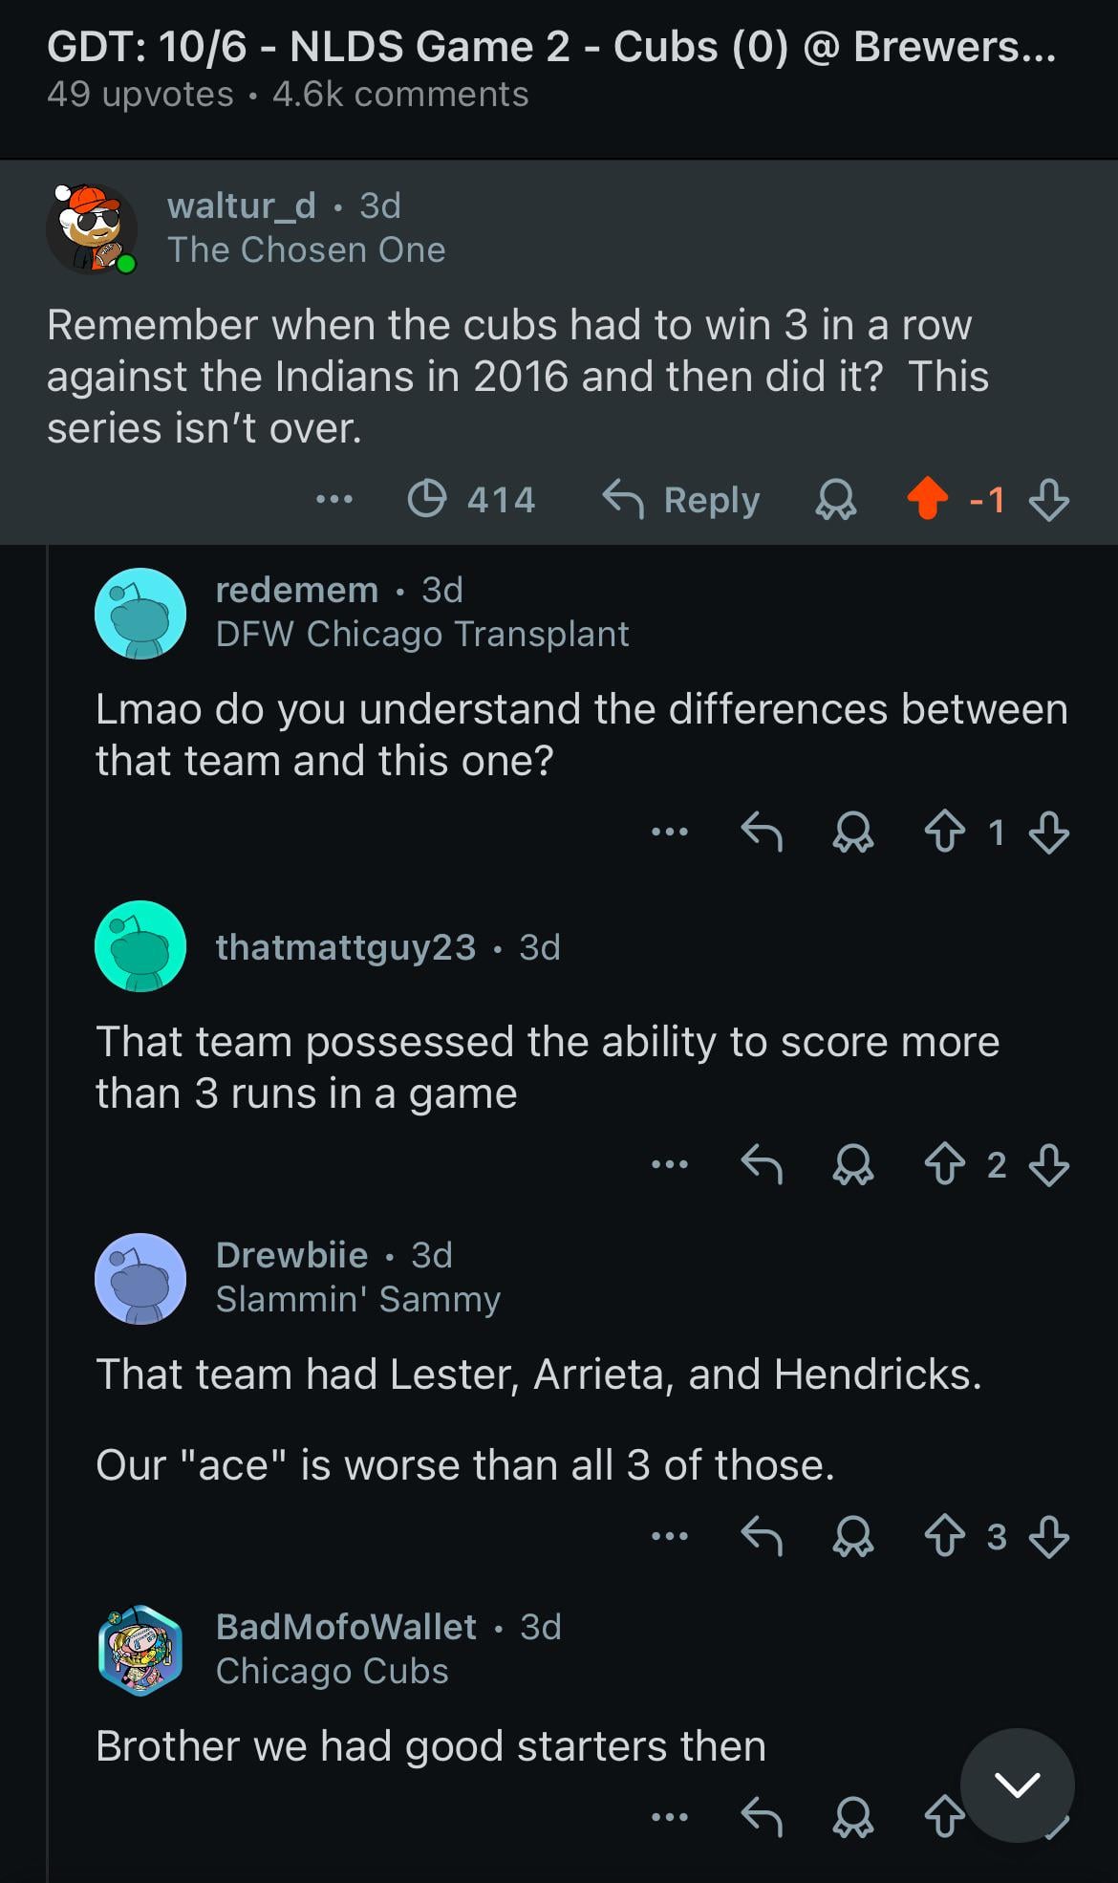Open overflow menu on Drewbiie's comment
The height and width of the screenshot is (1883, 1118).
pos(669,1536)
